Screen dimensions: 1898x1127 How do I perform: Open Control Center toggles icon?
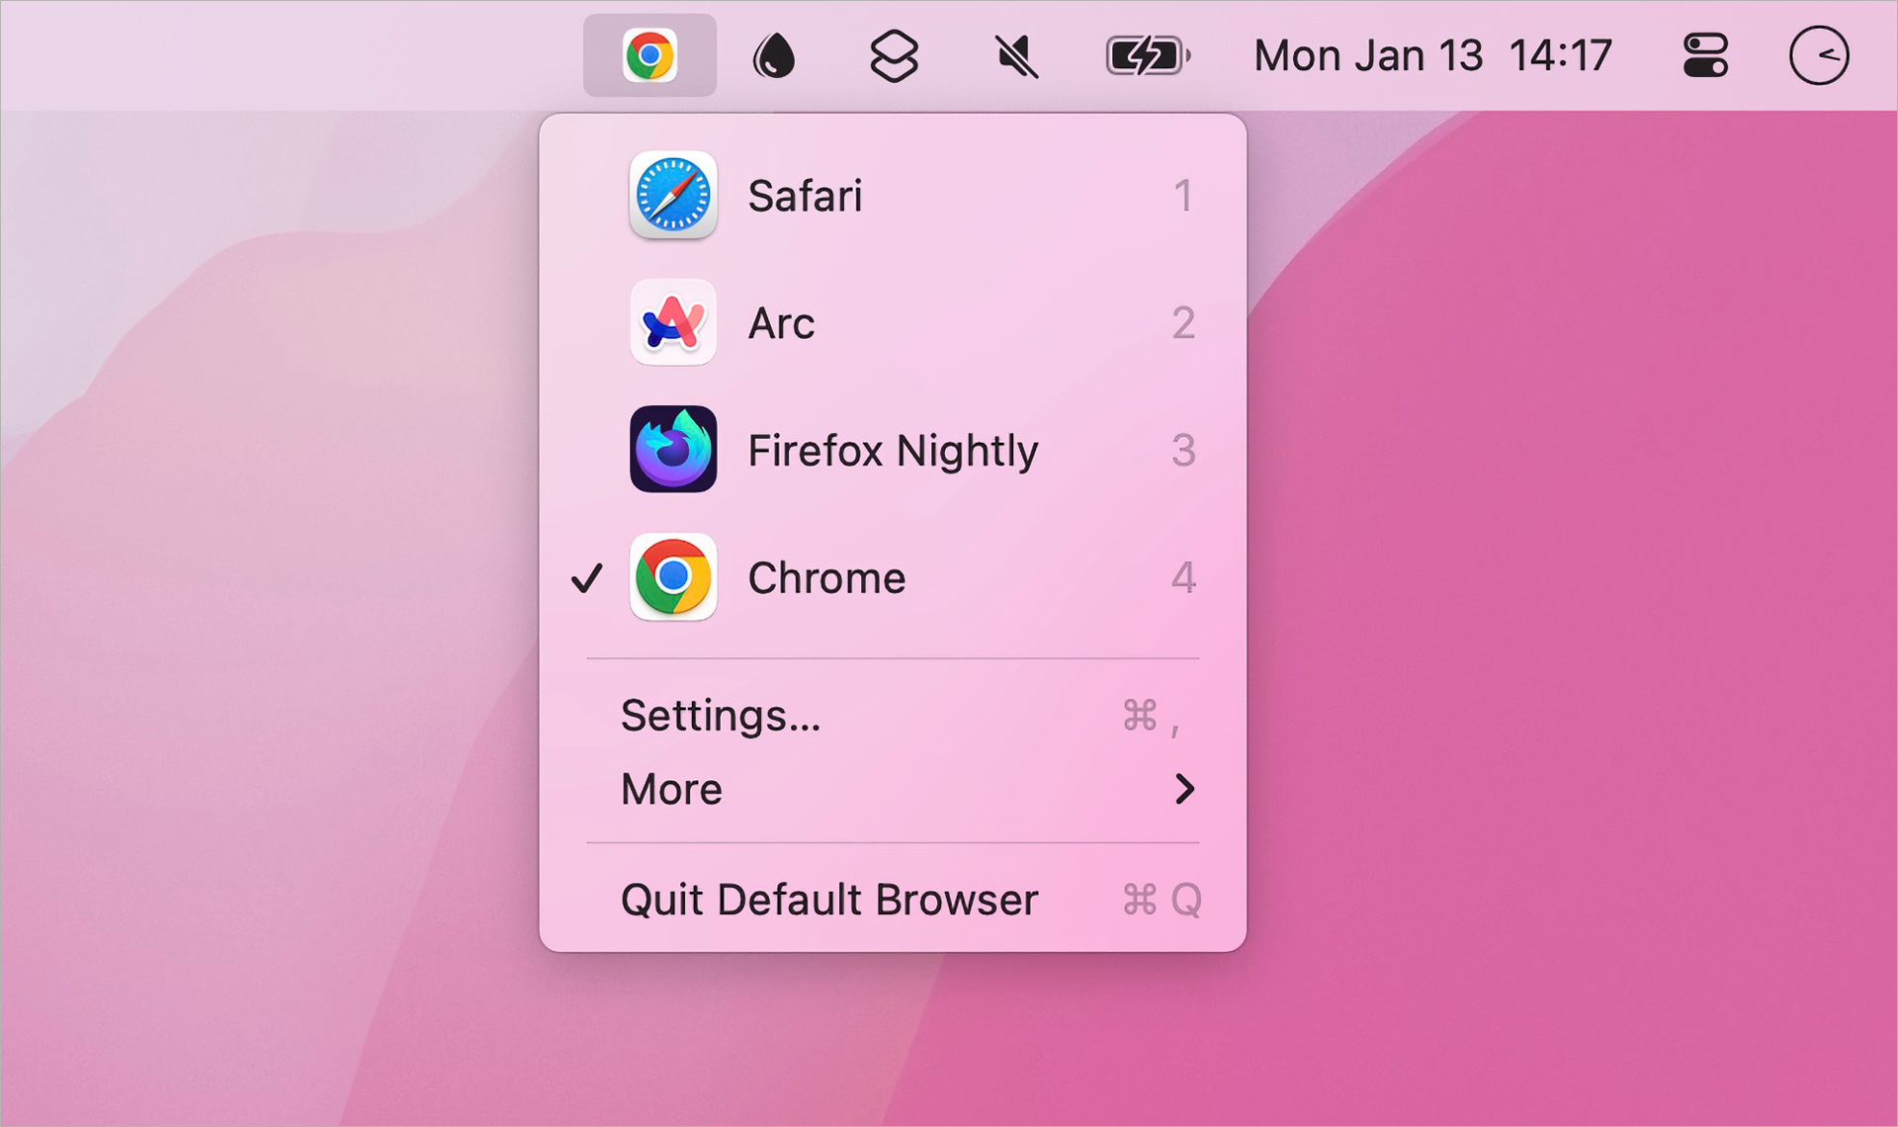[1705, 55]
